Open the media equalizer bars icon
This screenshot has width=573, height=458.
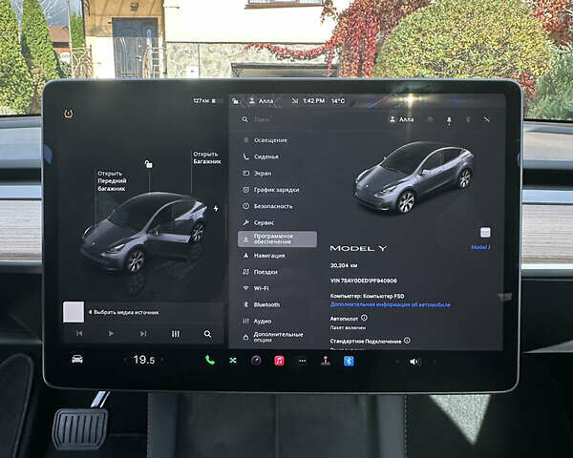tap(176, 334)
